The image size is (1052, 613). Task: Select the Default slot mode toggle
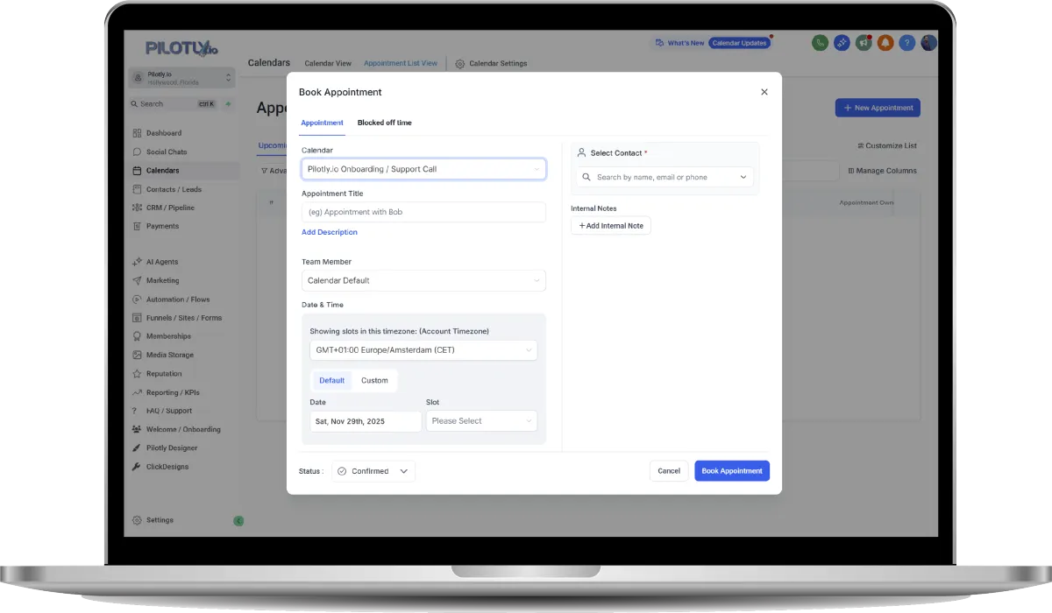click(x=332, y=380)
